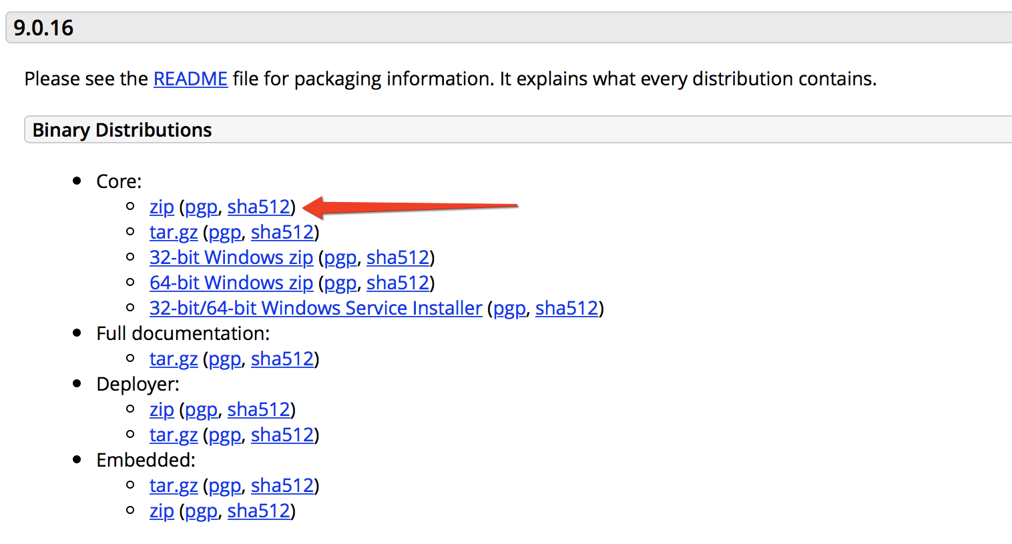This screenshot has height=544, width=1012.
Task: Download the 64-bit Windows zip
Action: click(x=231, y=283)
